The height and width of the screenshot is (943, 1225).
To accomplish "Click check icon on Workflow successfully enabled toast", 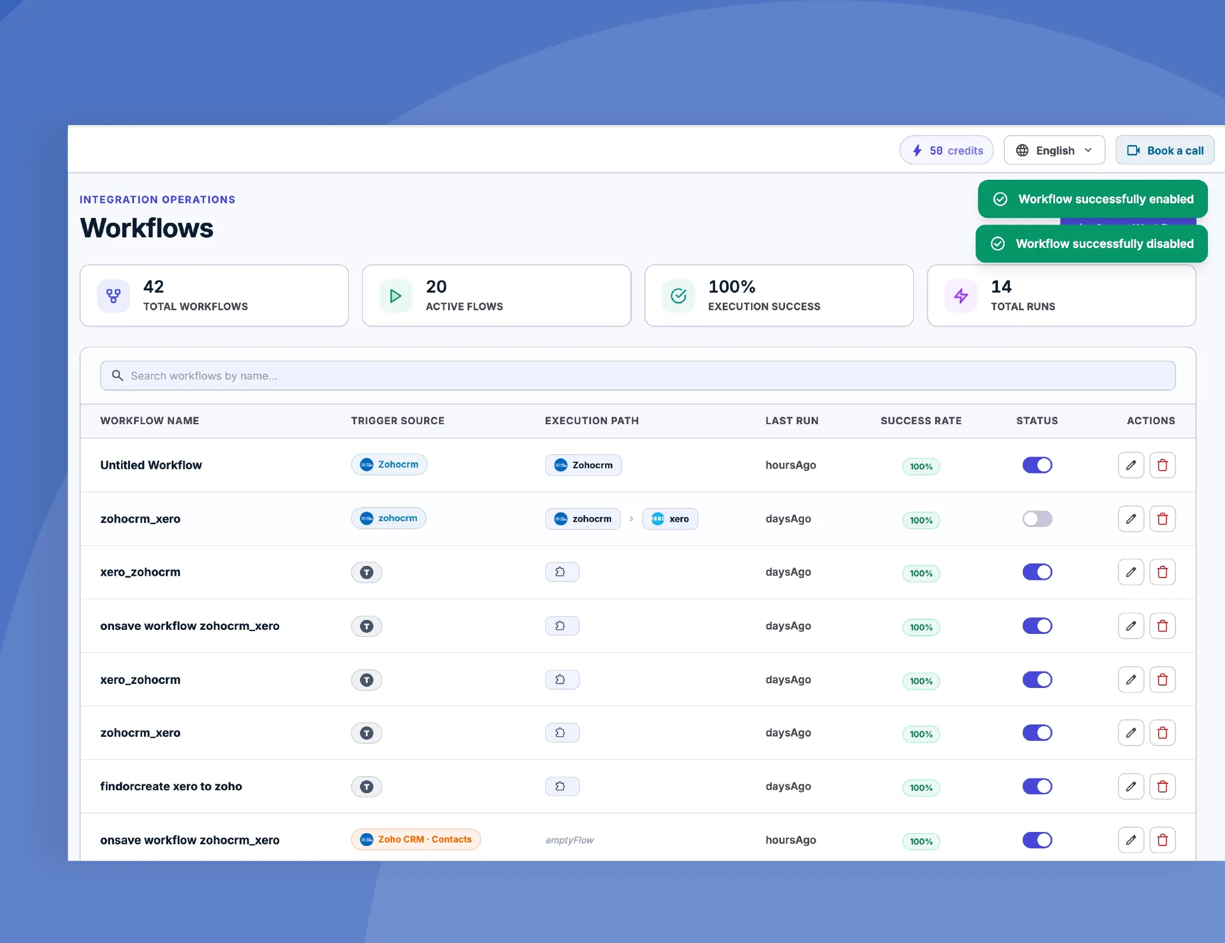I will point(1000,199).
